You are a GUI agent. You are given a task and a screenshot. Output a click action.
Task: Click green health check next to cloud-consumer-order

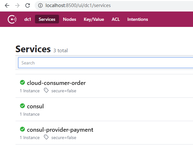(x=22, y=82)
